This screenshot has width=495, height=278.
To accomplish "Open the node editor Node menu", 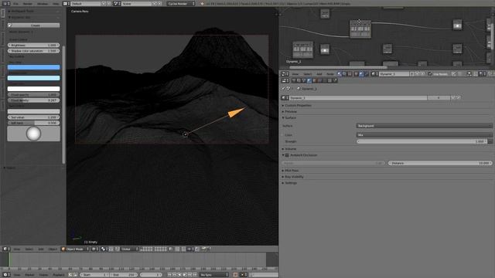I will pyautogui.click(x=330, y=74).
